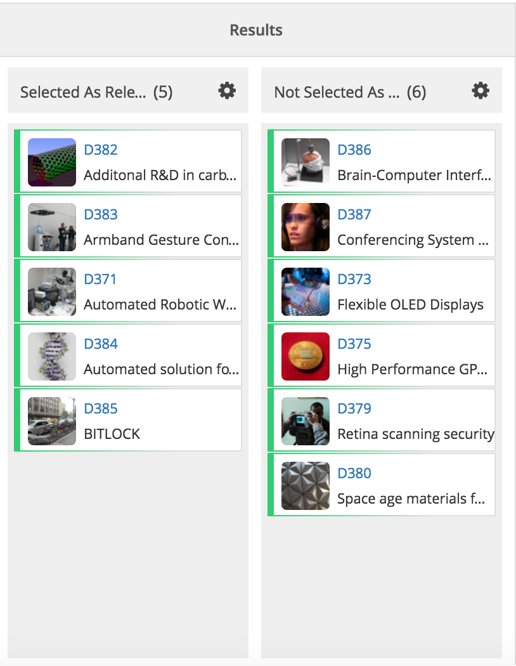516x666 pixels.
Task: Click the carbon nanotube thumbnail for D382
Action: coord(52,162)
